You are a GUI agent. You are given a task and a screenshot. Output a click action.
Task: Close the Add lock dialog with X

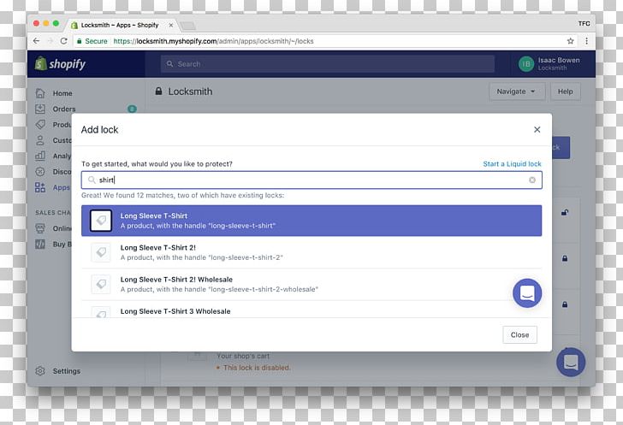537,130
